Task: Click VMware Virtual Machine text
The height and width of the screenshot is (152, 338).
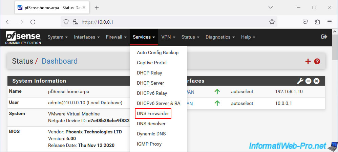Action: 74,114
